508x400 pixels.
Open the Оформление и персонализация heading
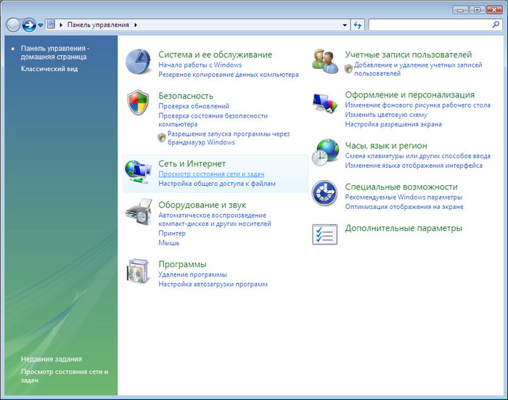pyautogui.click(x=409, y=94)
